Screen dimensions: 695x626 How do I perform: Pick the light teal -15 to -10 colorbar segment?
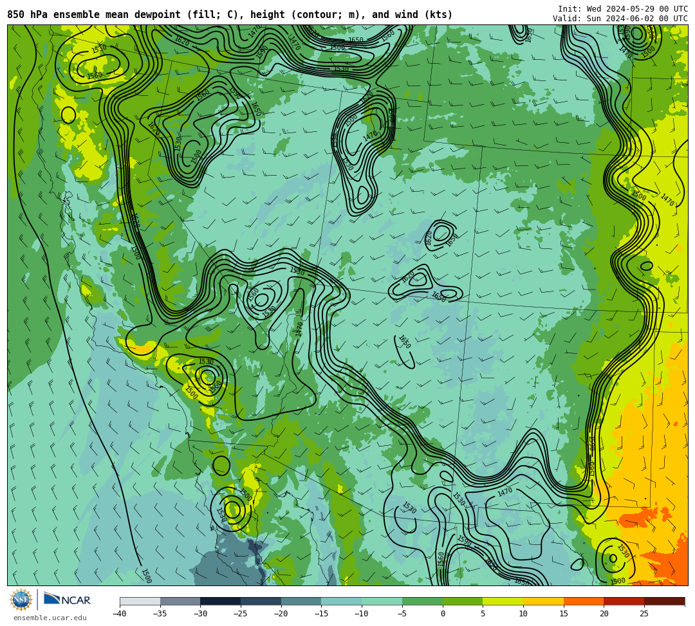[x=342, y=601]
